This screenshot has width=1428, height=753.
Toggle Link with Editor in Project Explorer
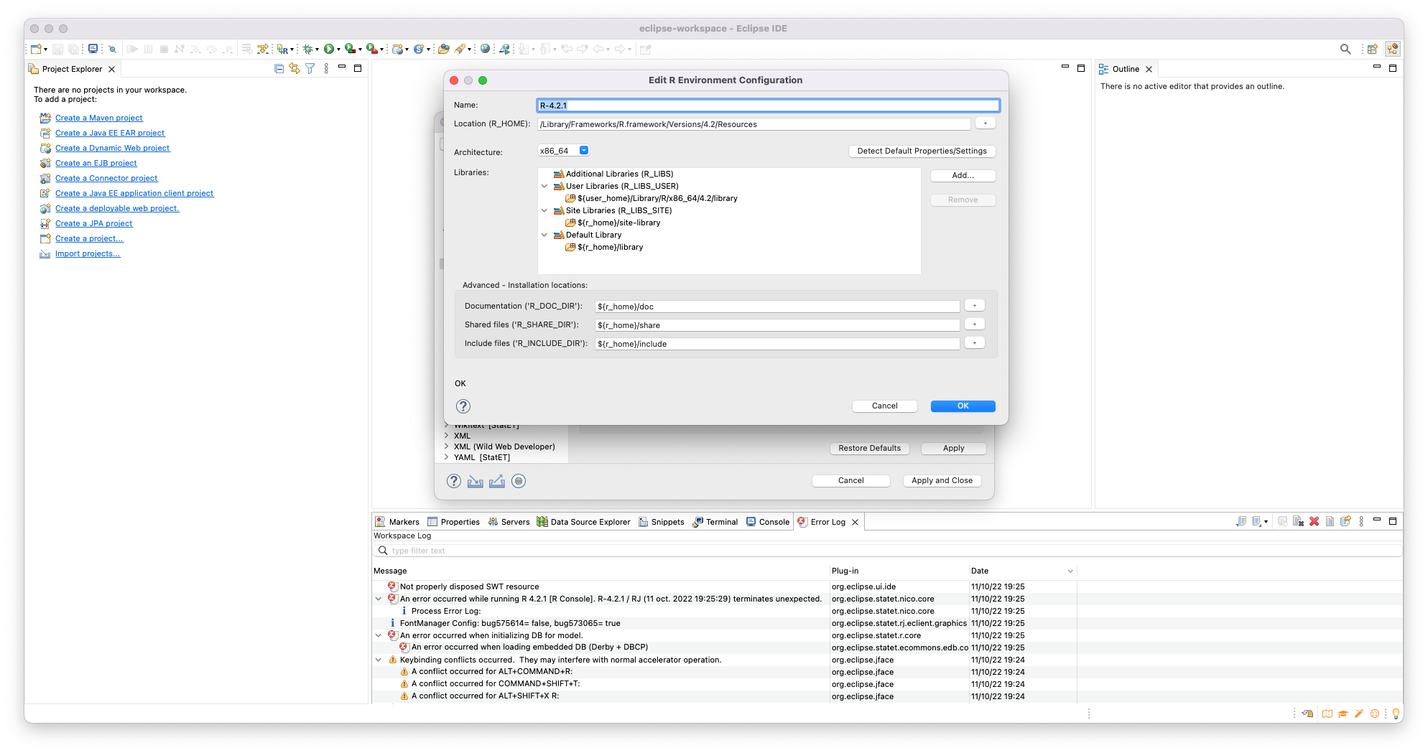tap(295, 69)
